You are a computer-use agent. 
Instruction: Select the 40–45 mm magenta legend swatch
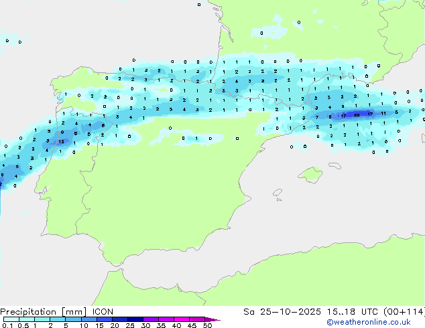point(182,319)
